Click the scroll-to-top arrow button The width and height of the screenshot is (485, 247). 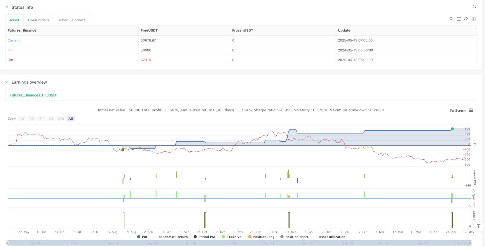479,226
